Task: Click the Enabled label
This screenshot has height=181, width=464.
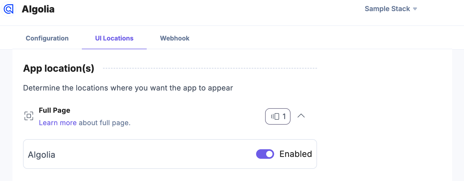Action: pyautogui.click(x=296, y=154)
